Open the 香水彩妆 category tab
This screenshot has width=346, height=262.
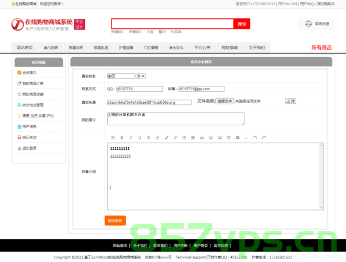(x=176, y=48)
